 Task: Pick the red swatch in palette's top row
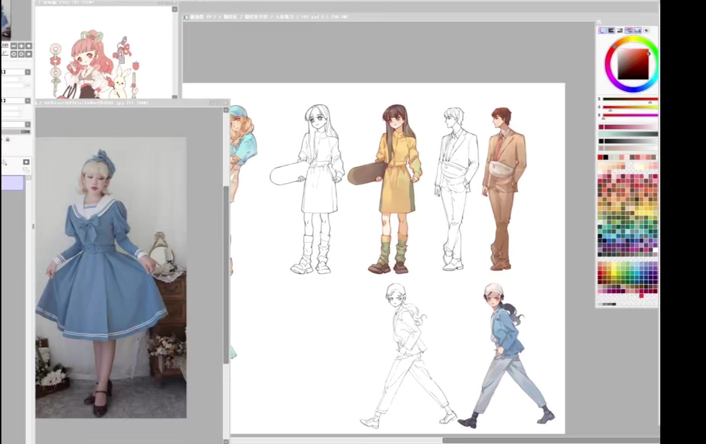click(x=600, y=157)
